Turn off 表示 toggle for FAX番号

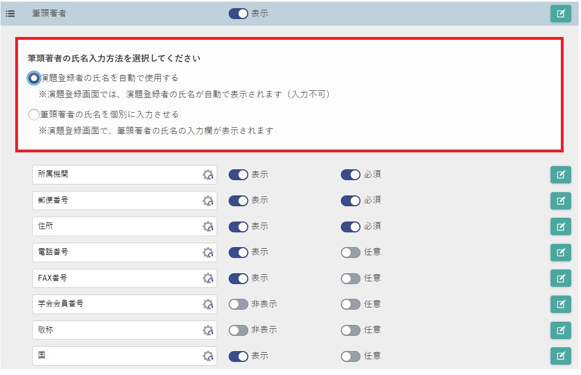[x=238, y=278]
